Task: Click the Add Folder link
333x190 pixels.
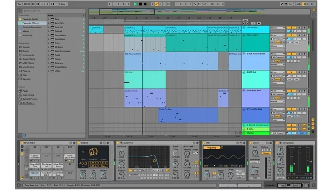Action: (28, 103)
